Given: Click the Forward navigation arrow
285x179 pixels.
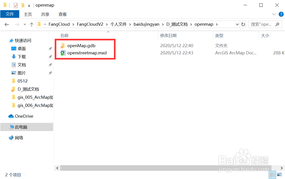Looking at the screenshot, I should point(17,24).
